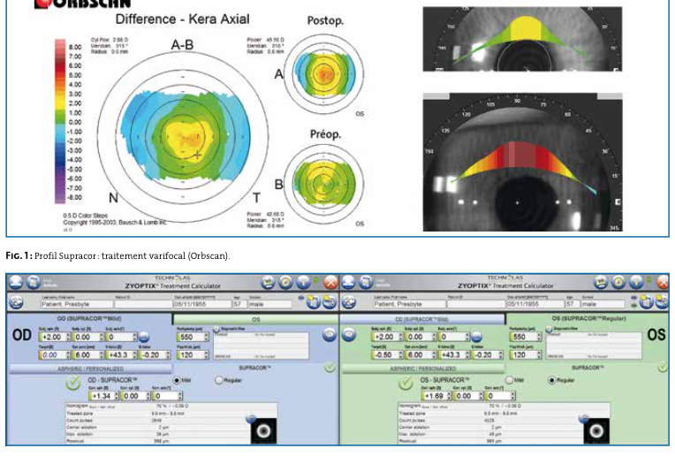Click spinner arrows on +1.69 correction field

coord(449,396)
